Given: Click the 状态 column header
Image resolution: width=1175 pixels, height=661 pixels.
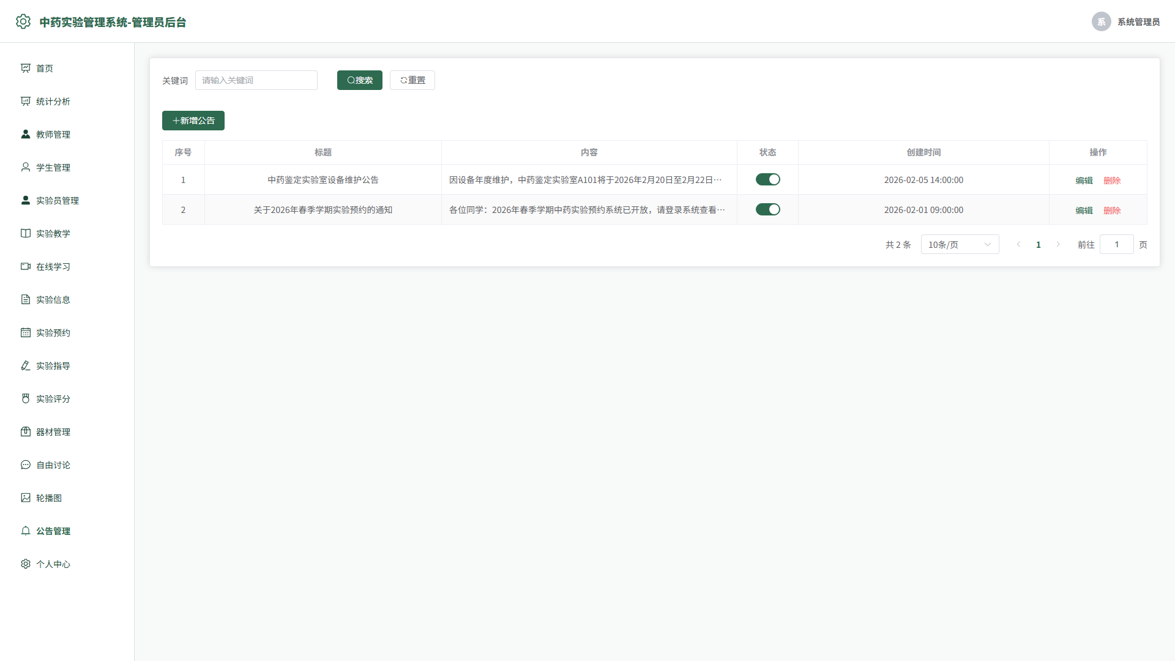Looking at the screenshot, I should pyautogui.click(x=767, y=152).
